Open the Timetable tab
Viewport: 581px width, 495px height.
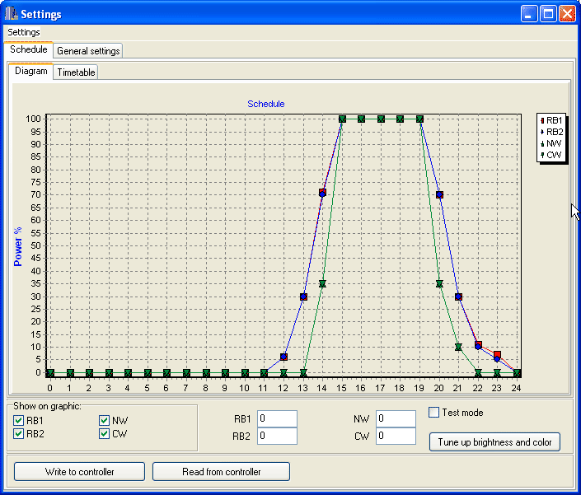click(76, 72)
